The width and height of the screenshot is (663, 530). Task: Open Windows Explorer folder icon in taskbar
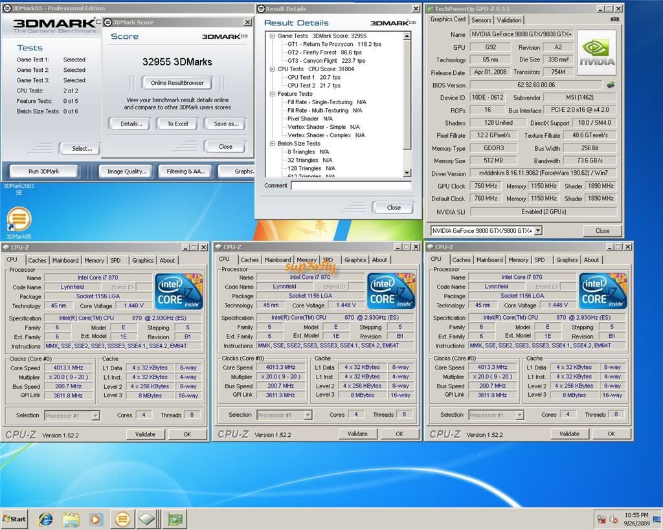[71, 518]
